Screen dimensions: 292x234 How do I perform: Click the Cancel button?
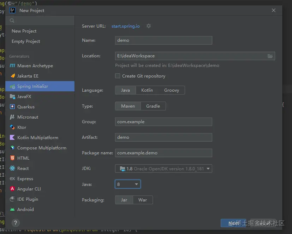(x=263, y=223)
